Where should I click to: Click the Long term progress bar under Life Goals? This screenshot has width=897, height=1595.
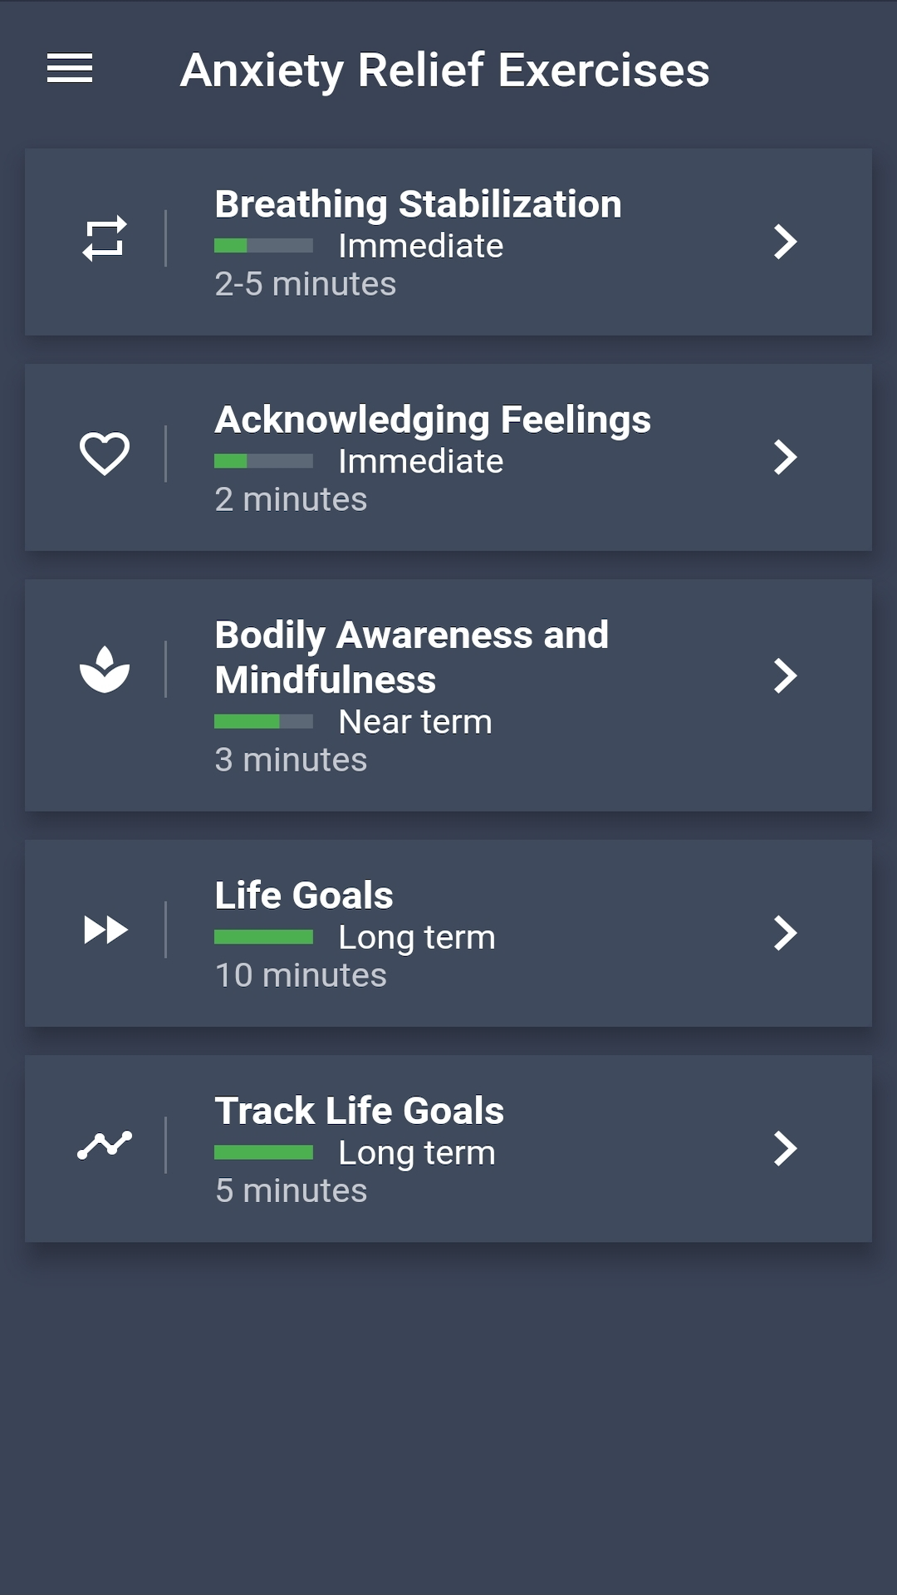coord(264,936)
